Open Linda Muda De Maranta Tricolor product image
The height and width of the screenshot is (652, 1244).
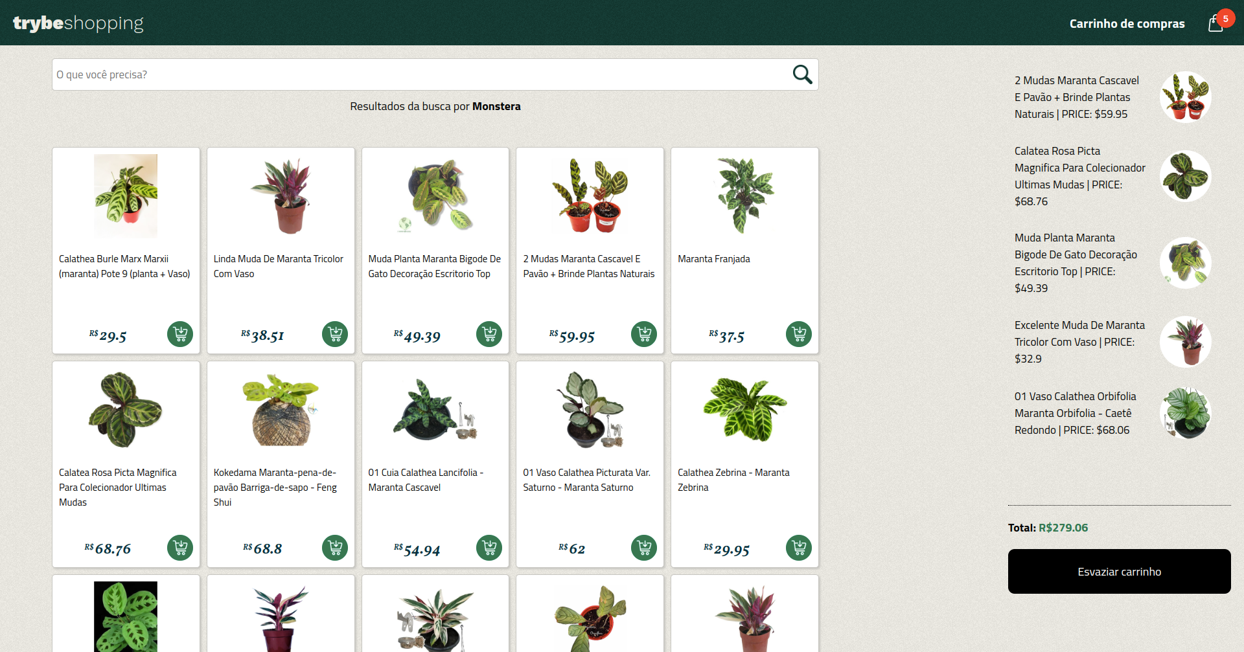pos(281,196)
